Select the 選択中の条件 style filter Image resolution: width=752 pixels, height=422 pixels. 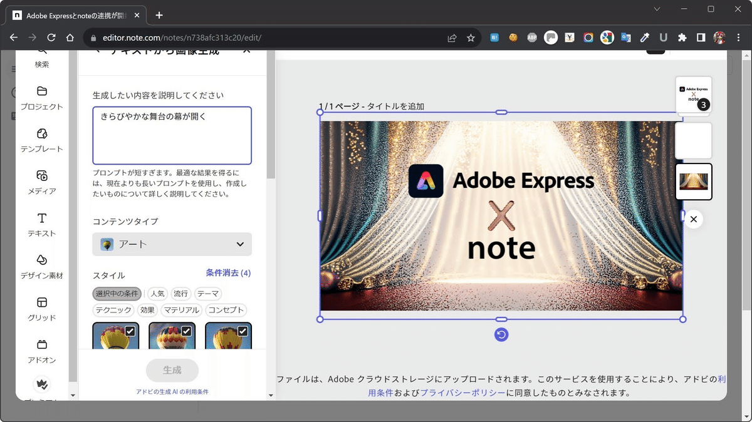pyautogui.click(x=117, y=294)
